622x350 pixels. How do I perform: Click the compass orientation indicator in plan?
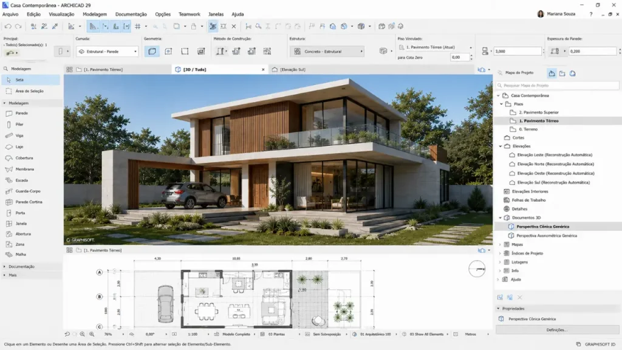click(x=477, y=269)
